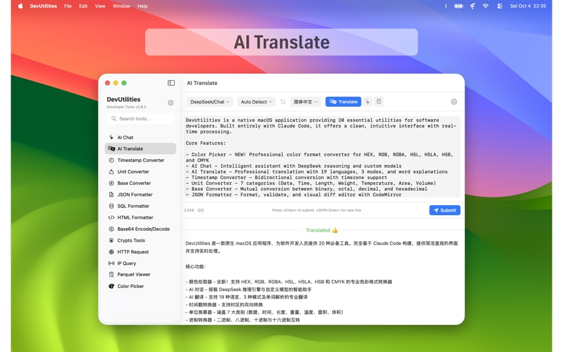Select the Color Picker tool

128,286
